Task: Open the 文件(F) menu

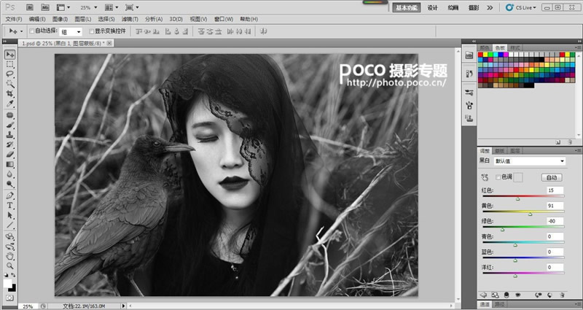Action: 14,19
